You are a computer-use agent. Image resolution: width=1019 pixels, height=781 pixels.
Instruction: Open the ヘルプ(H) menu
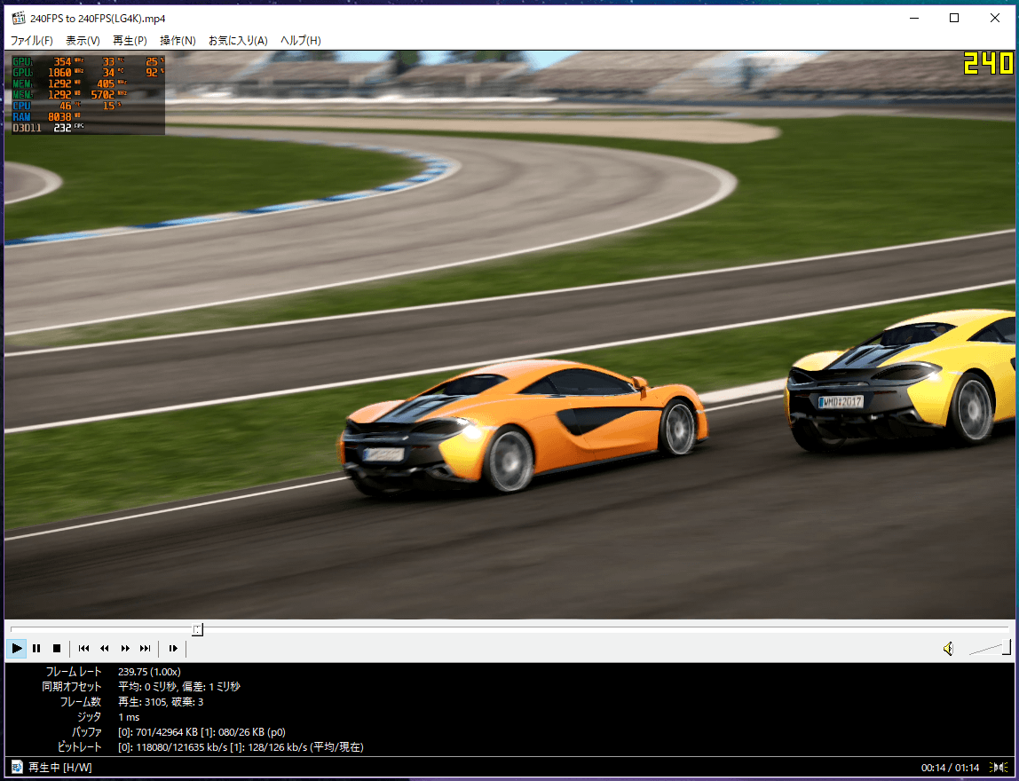pos(300,40)
